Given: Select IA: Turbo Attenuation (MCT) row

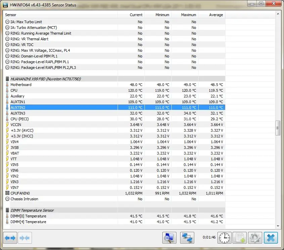Looking at the screenshot, I should click(x=115, y=28).
